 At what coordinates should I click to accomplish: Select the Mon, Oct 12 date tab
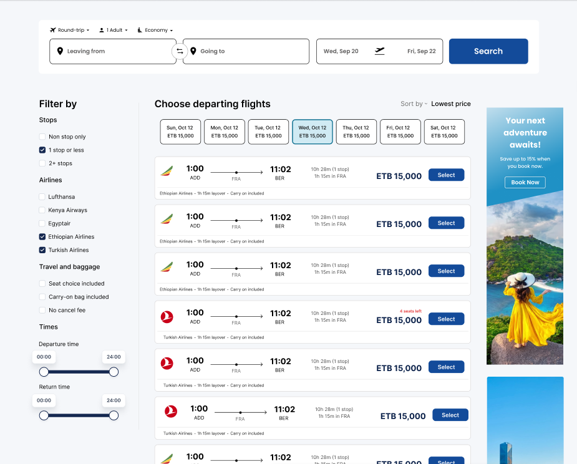(x=225, y=132)
